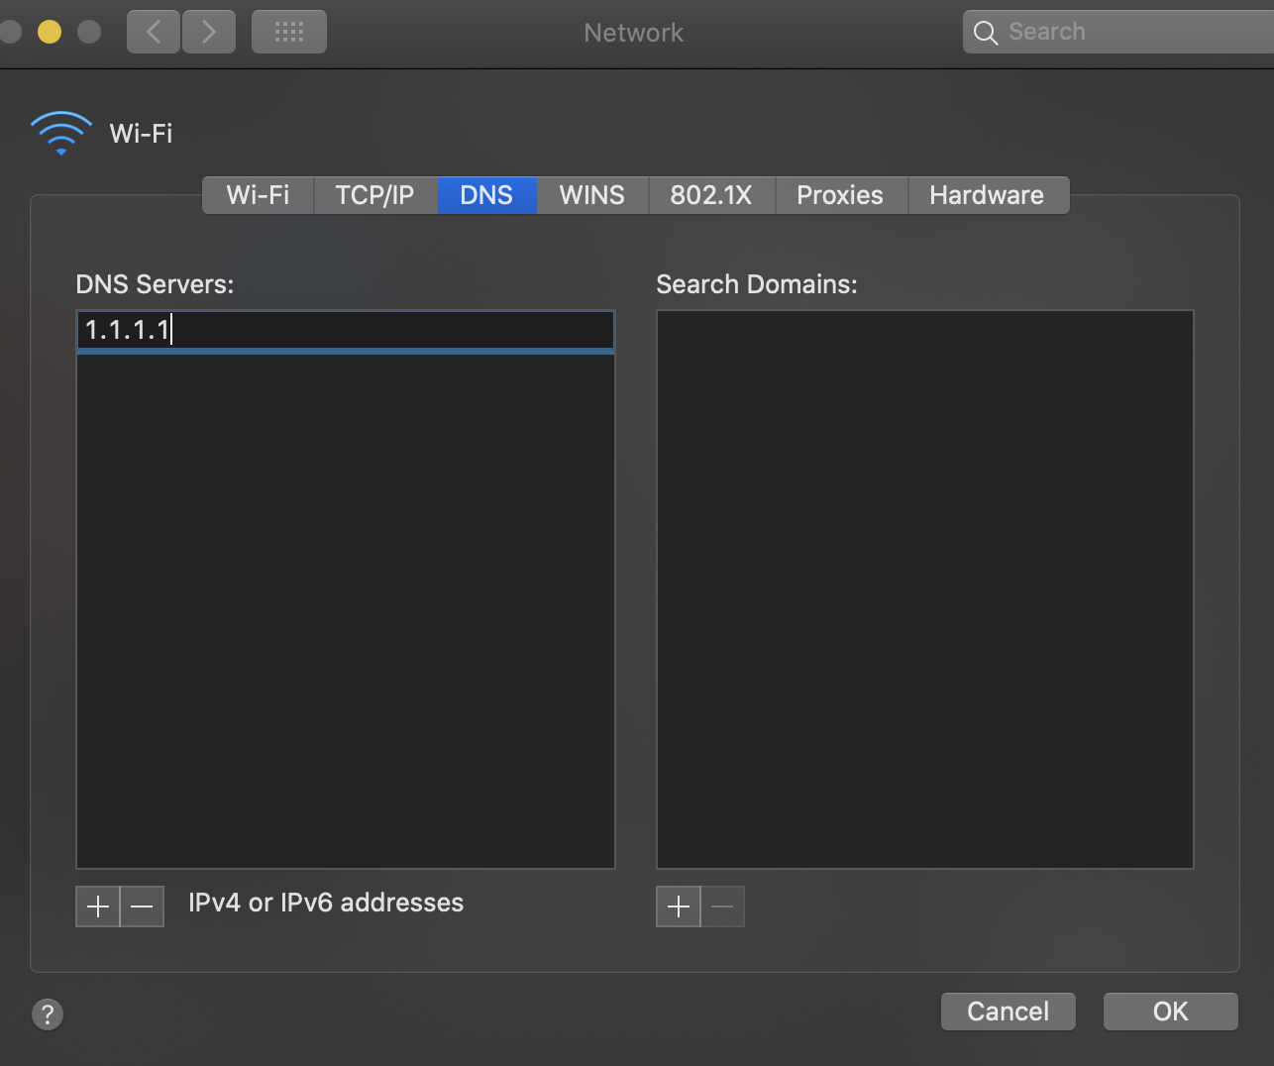Add a DNS server with the plus icon
The image size is (1274, 1066).
(97, 906)
